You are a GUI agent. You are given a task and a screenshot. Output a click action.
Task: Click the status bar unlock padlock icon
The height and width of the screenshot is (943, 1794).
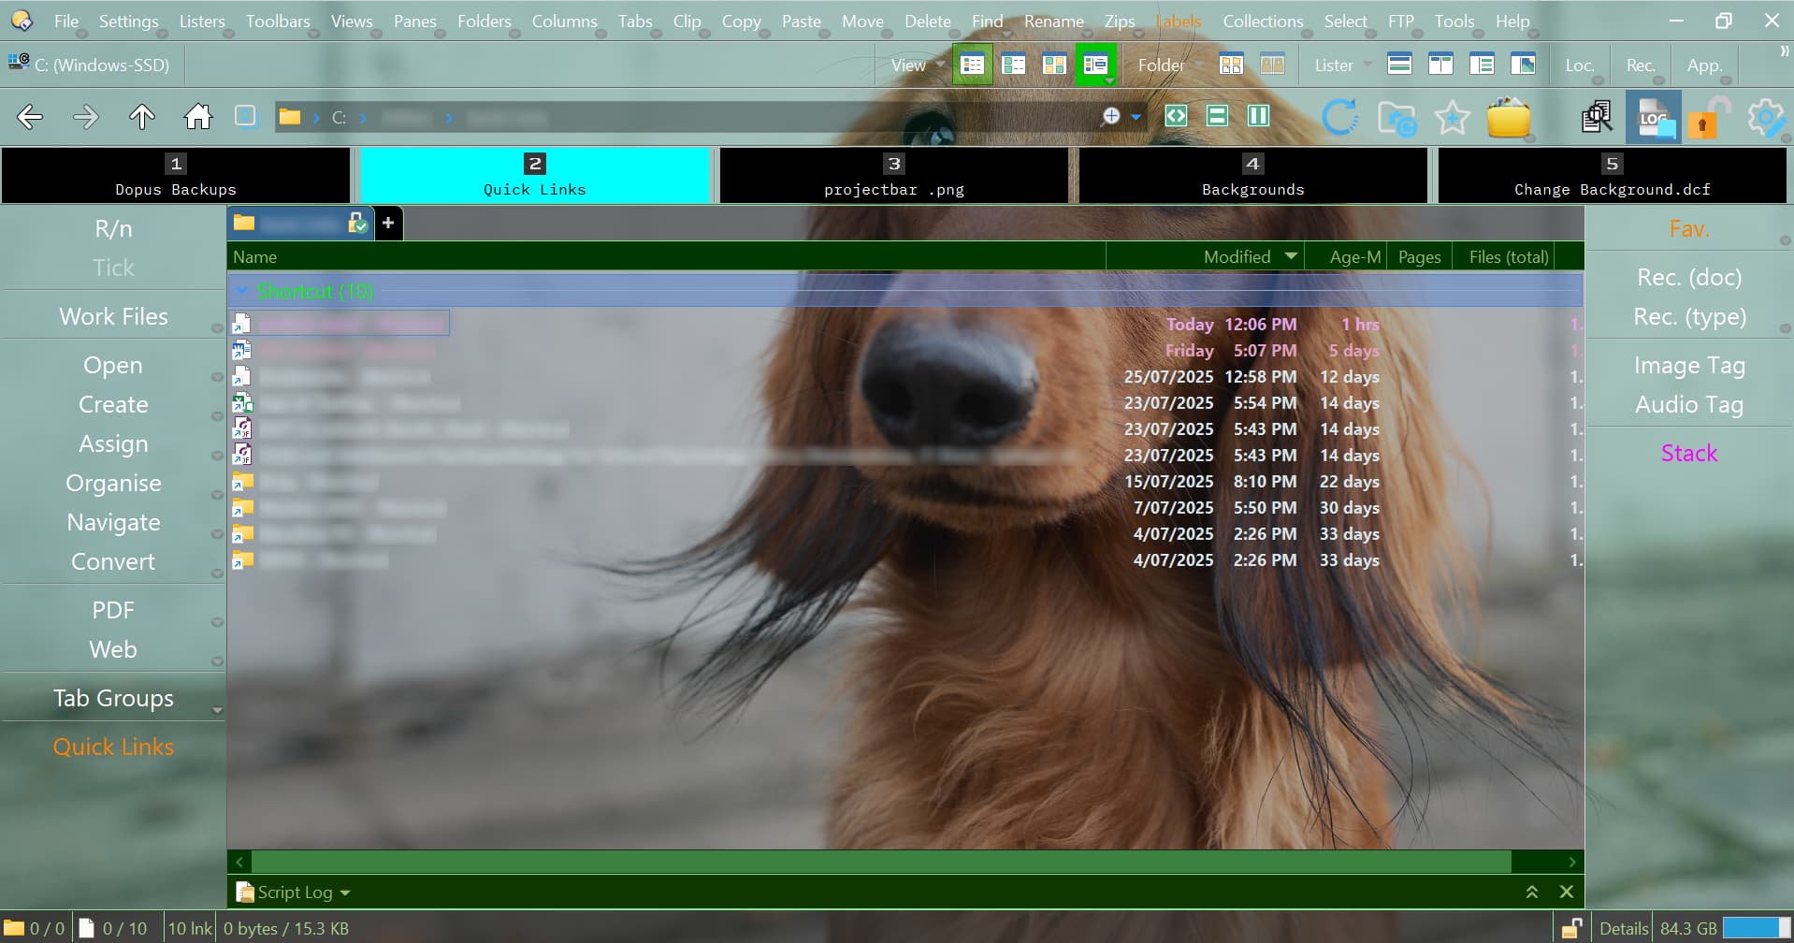(1571, 928)
